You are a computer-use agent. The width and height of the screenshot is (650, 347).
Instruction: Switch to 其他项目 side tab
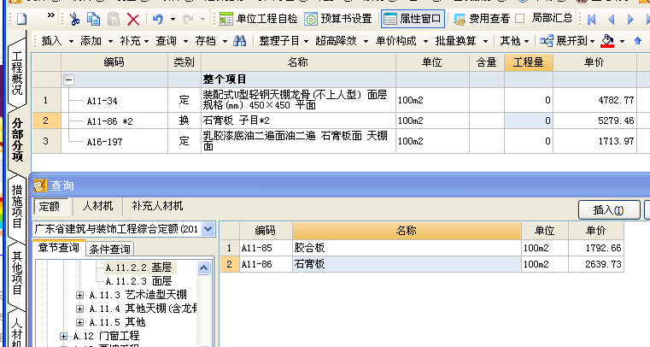click(x=17, y=273)
